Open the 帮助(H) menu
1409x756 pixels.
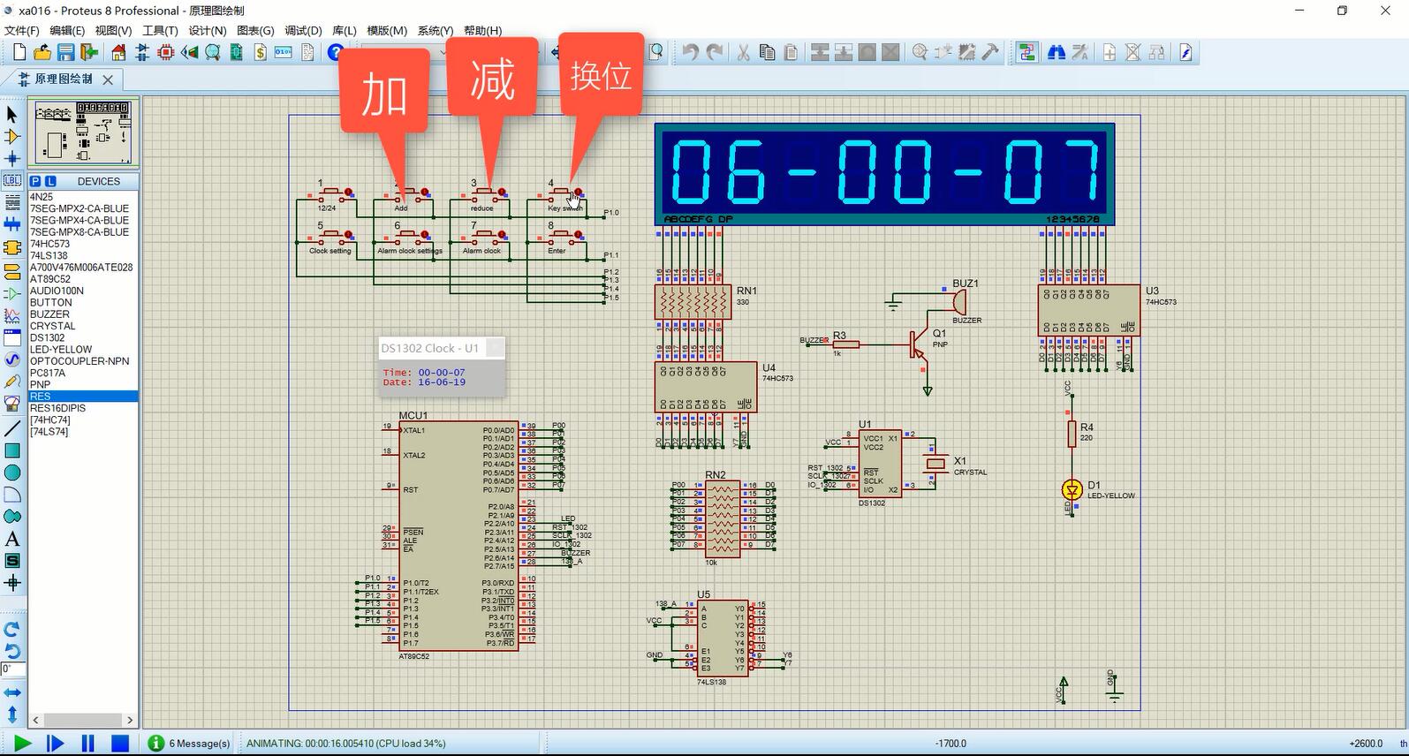483,30
